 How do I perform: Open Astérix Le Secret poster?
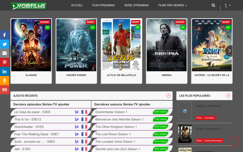212,45
